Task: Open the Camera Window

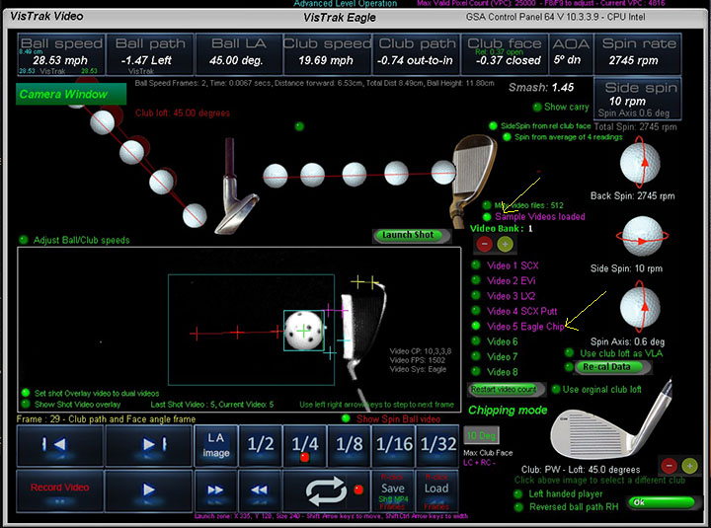Action: [71, 94]
